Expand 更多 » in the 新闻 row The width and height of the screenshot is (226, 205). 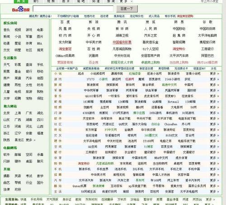215,85
